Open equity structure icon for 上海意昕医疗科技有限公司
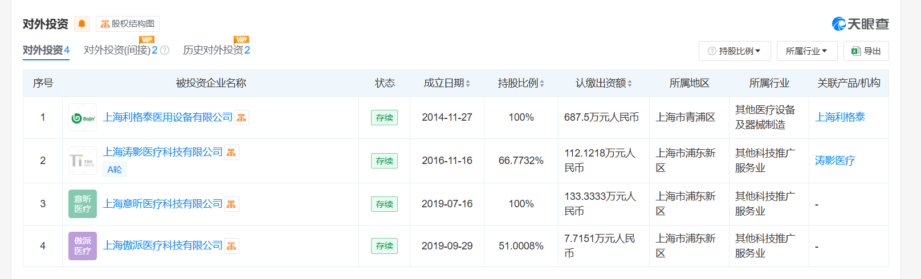921x279 pixels. tap(231, 204)
